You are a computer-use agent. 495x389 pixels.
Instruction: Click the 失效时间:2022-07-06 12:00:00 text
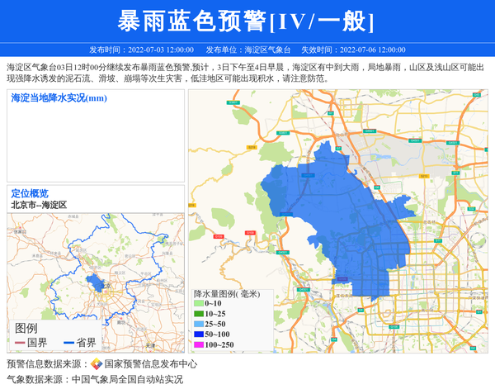tap(353, 50)
